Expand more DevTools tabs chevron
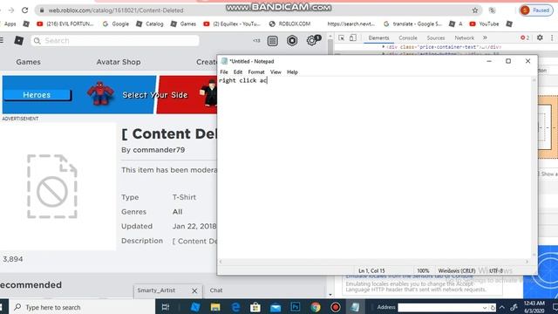This screenshot has width=558, height=314. [x=485, y=38]
